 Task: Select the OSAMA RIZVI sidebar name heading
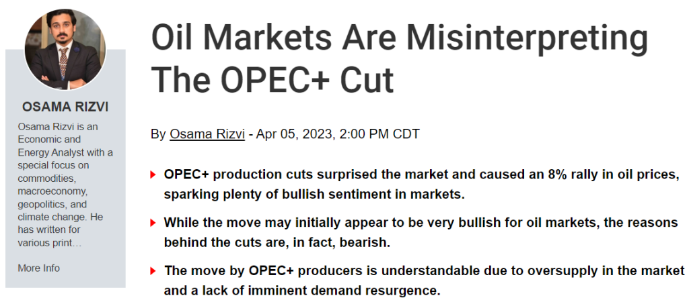65,107
